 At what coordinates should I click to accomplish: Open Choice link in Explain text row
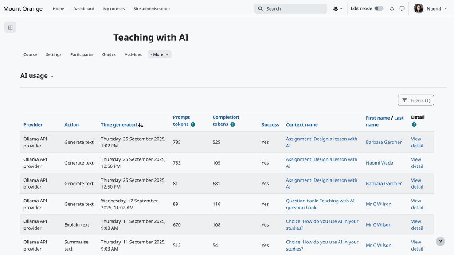pos(322,224)
